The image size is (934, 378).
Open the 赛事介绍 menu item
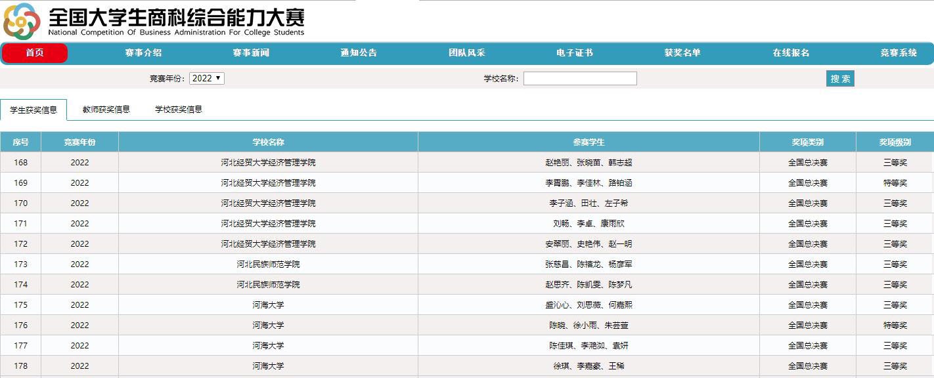pos(143,53)
